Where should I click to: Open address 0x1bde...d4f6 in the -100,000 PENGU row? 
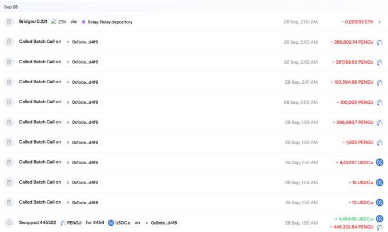pos(82,102)
